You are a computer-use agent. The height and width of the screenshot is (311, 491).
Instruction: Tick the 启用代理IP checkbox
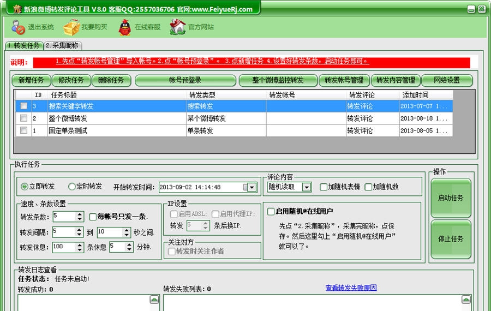coord(215,214)
